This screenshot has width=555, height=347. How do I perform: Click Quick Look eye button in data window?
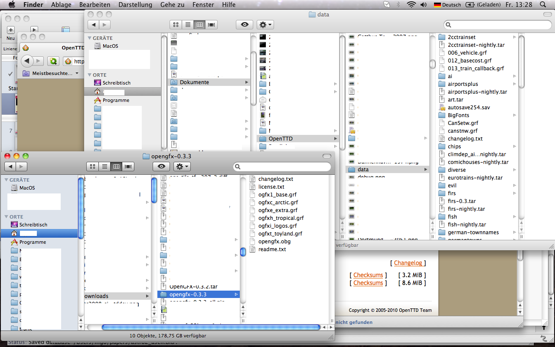click(245, 25)
